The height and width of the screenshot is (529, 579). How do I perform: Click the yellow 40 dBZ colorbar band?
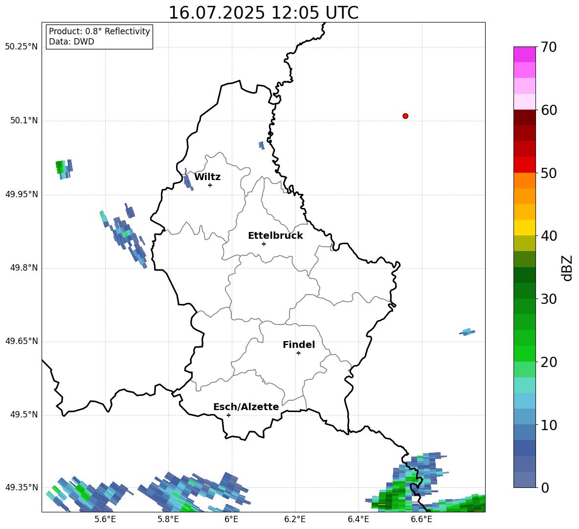click(524, 228)
